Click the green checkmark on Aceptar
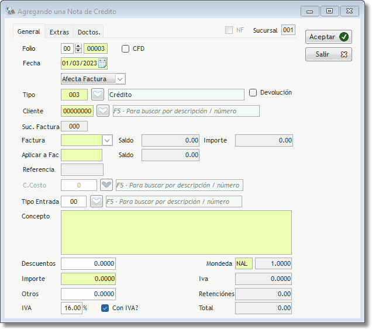 (344, 37)
